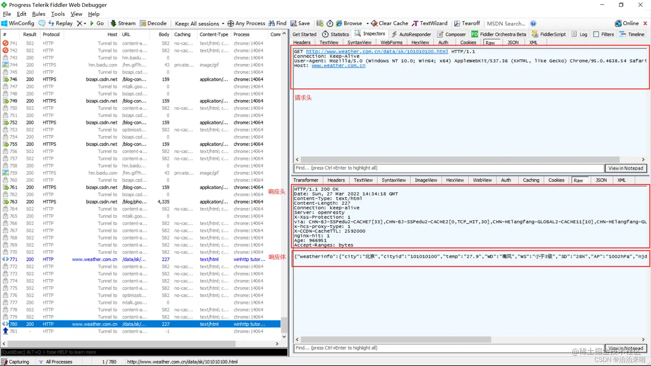Open the Rules menu

[x=39, y=14]
